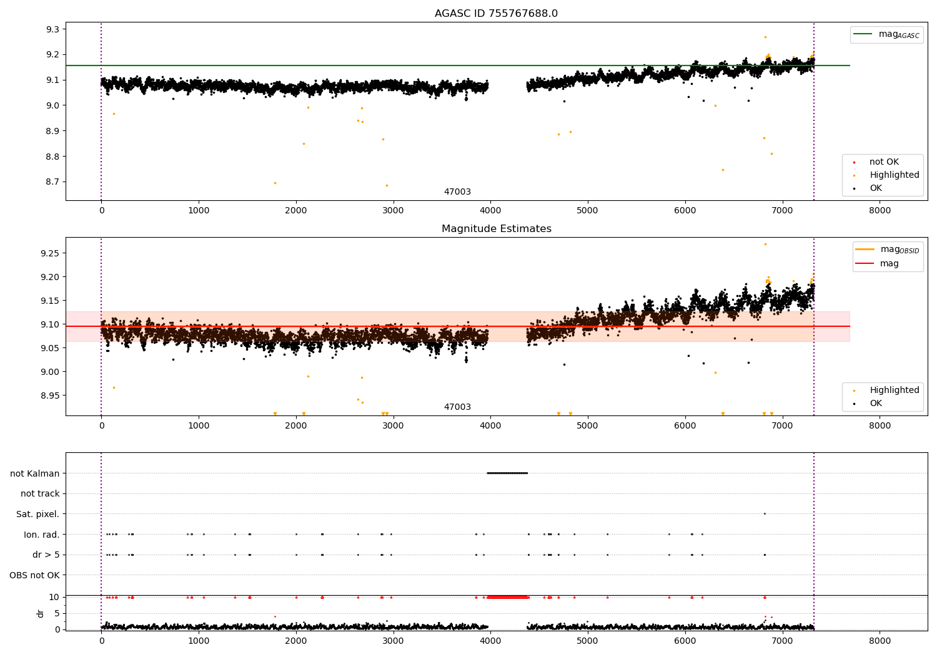The image size is (937, 655).
Task: Click 'not OK' entry in top plot legend
Action: 883,162
